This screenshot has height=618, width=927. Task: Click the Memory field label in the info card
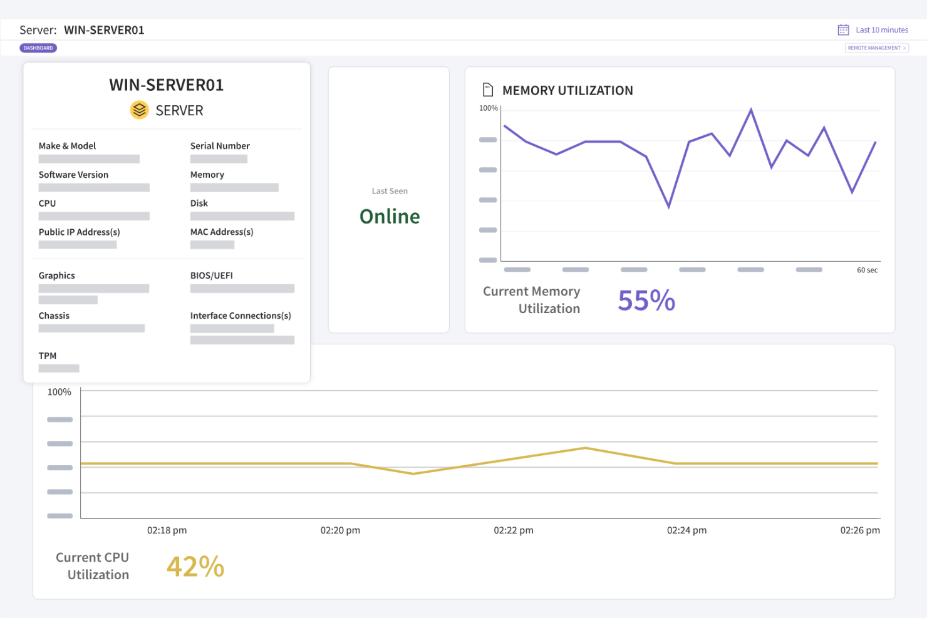(x=207, y=175)
